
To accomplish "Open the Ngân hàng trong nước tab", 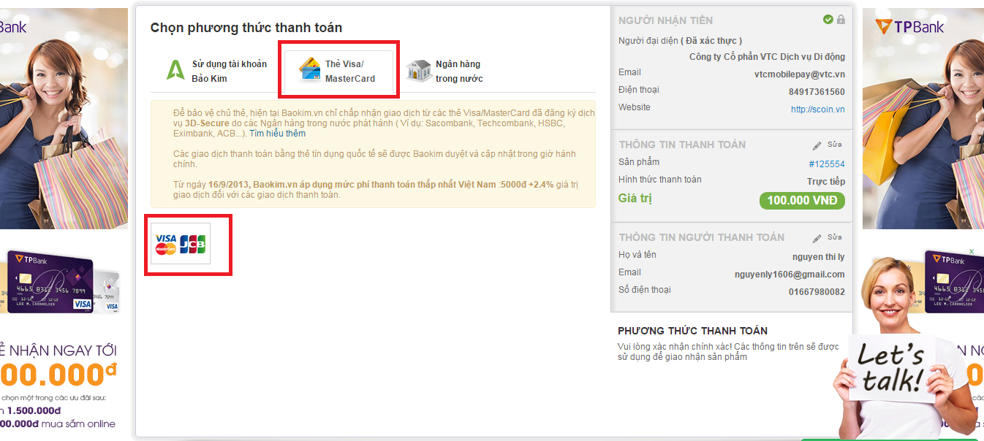I will coord(444,71).
